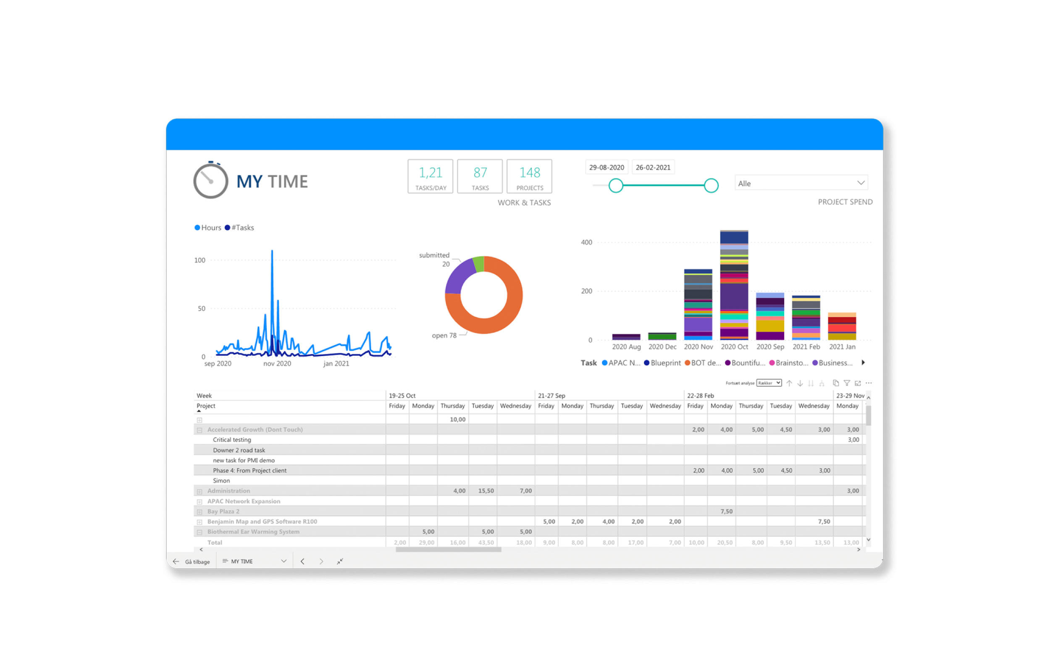Click the drill down arrow icon

(x=800, y=383)
